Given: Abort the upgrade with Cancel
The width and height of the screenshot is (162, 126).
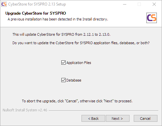Looking at the screenshot, I should pyautogui.click(x=145, y=119).
